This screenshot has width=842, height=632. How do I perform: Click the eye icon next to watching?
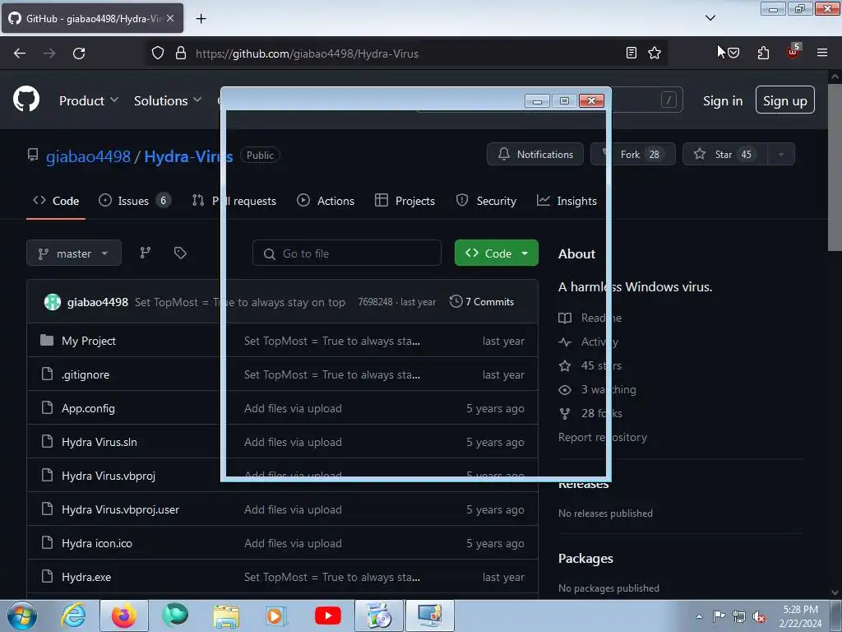[x=565, y=389]
